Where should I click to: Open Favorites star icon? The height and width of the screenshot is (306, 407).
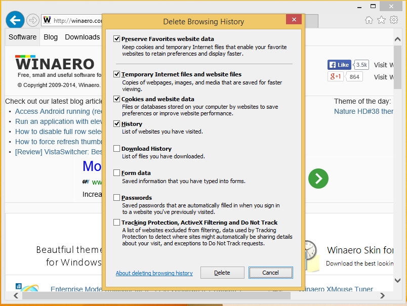[x=381, y=20]
